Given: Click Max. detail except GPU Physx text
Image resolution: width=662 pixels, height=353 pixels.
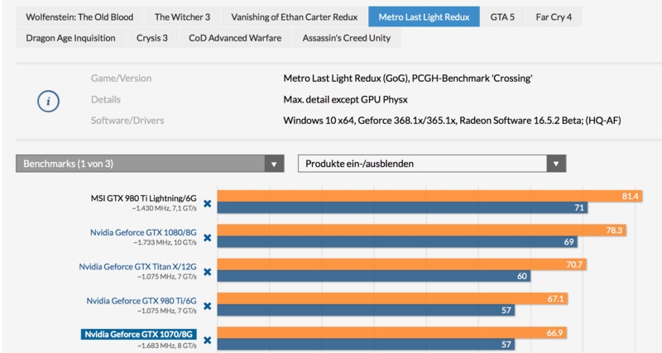Looking at the screenshot, I should point(345,99).
